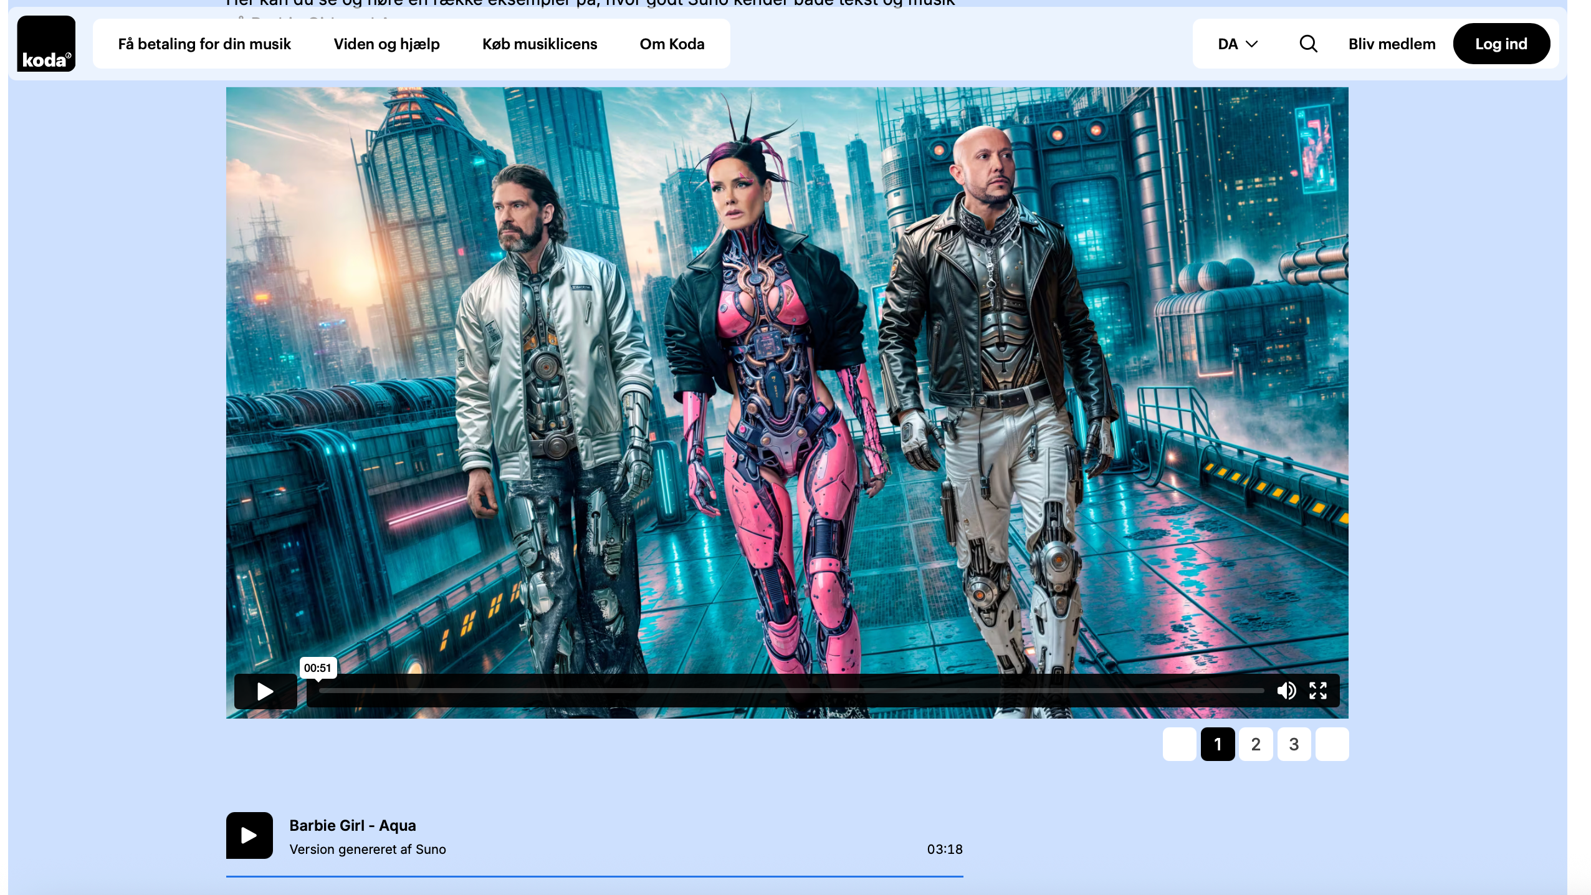This screenshot has height=895, width=1591.
Task: Seek in the Barbie Girl audio progress line
Action: coord(595,876)
